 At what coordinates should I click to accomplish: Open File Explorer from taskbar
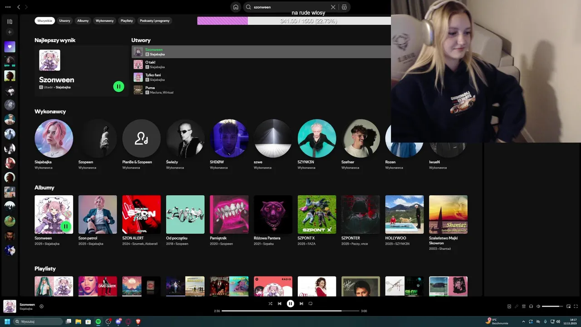78,322
